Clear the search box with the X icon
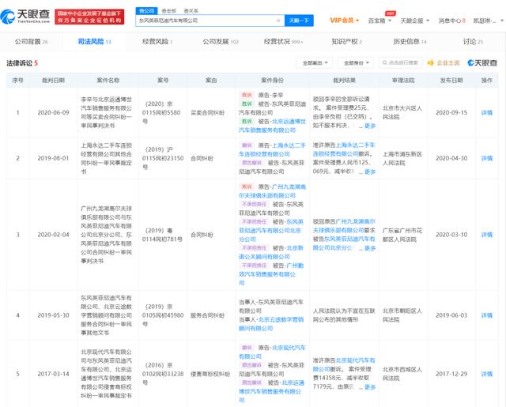Viewport: 506px width, 407px height. click(278, 20)
